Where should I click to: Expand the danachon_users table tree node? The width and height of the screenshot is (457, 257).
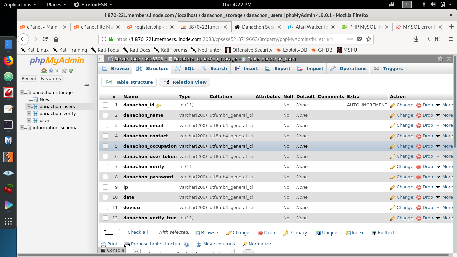tap(29, 106)
